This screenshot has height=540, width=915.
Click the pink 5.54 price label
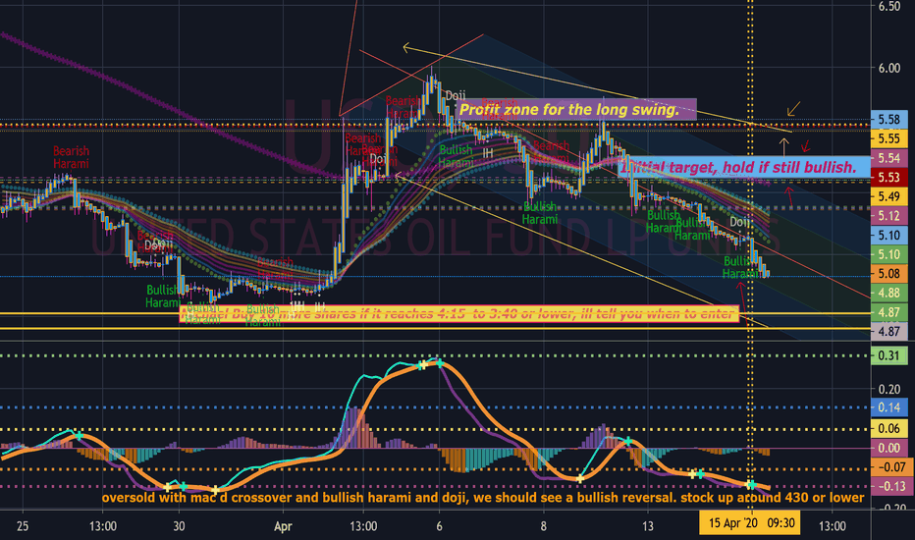click(x=888, y=158)
